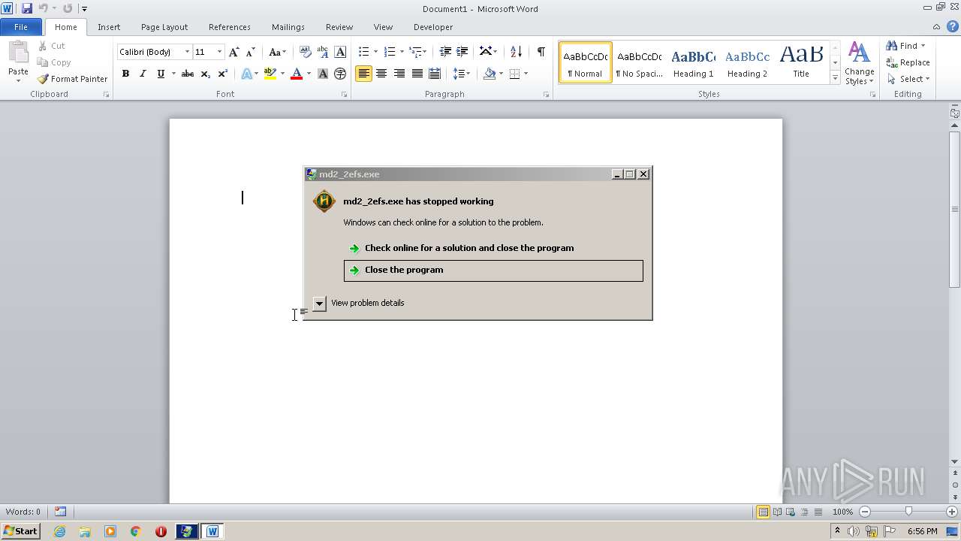This screenshot has height=541, width=961.
Task: Click Shrink Font icon
Action: [251, 52]
